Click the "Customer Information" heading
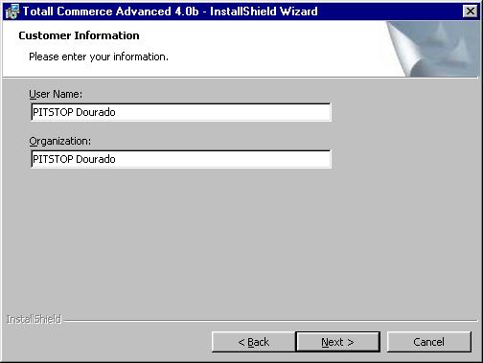The height and width of the screenshot is (363, 483). point(79,35)
